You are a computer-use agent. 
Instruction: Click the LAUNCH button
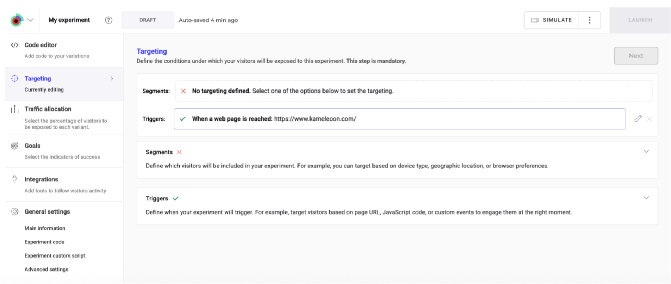click(x=640, y=20)
